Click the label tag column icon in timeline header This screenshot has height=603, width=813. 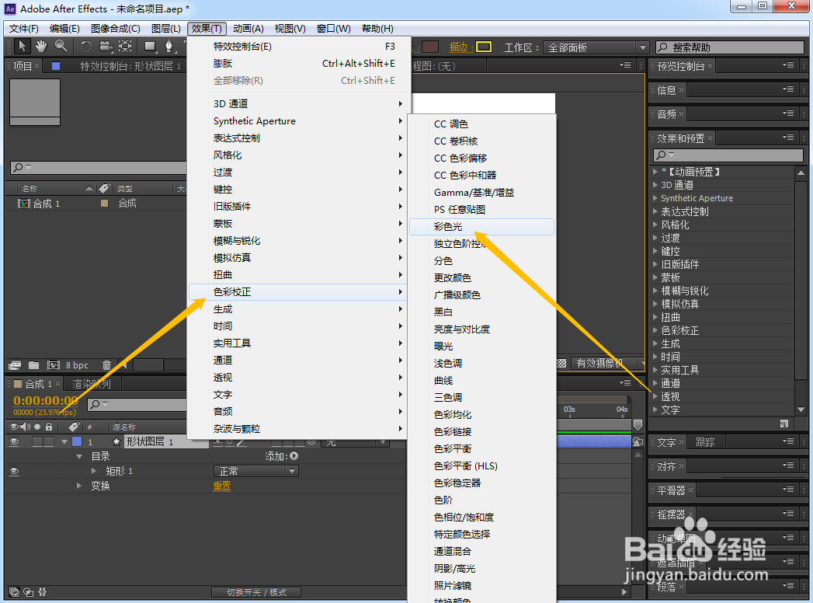point(74,427)
